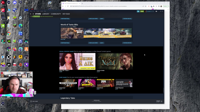Image resolution: width=200 pixels, height=112 pixels.
Task: Open the Google Chrome desktop shortcut
Action: [9, 34]
